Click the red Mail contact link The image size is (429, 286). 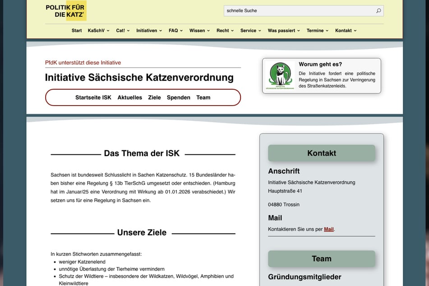click(x=328, y=229)
